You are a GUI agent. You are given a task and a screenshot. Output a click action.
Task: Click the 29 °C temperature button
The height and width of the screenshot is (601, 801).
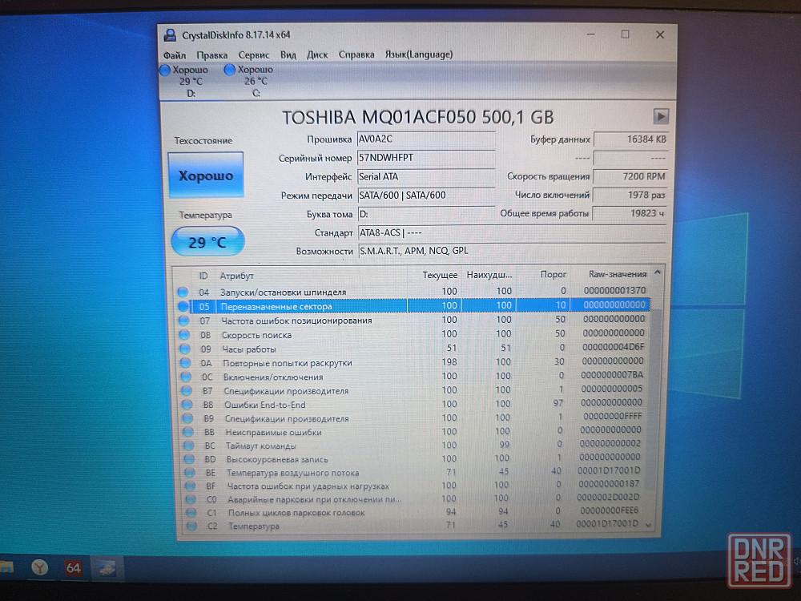(x=207, y=242)
